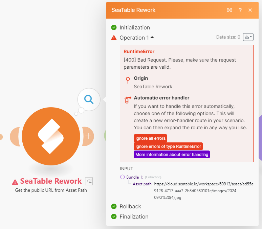Open More information about error handling
Image resolution: width=262 pixels, height=229 pixels.
click(172, 155)
